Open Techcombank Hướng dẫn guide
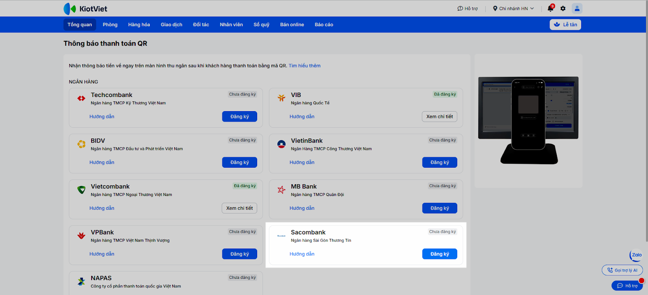The image size is (648, 295). (x=102, y=116)
